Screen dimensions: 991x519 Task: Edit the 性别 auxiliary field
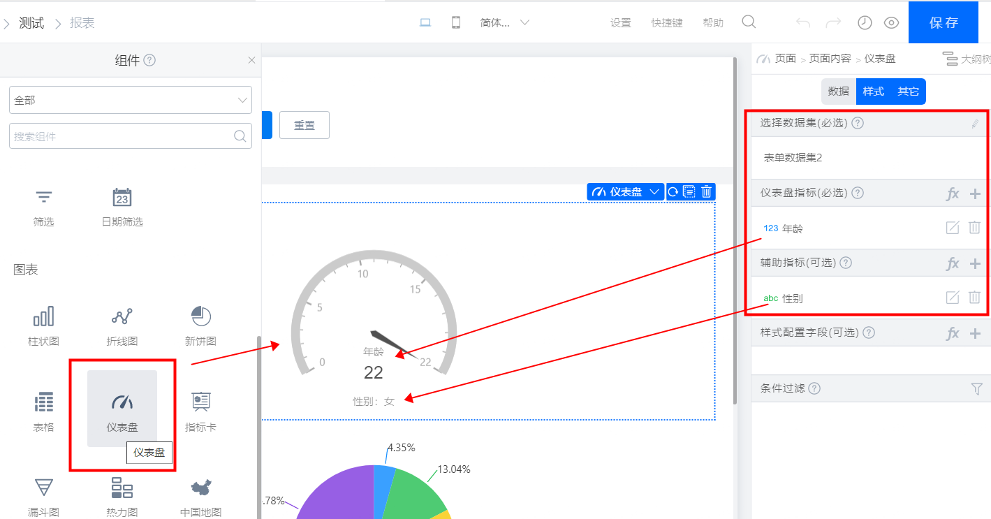click(953, 298)
